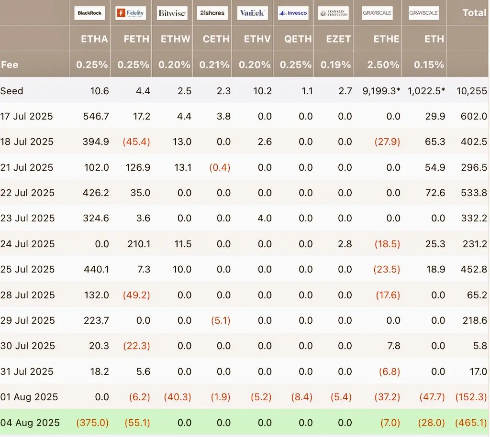The image size is (490, 437).
Task: Click the 2.50% fee value
Action: click(x=383, y=65)
